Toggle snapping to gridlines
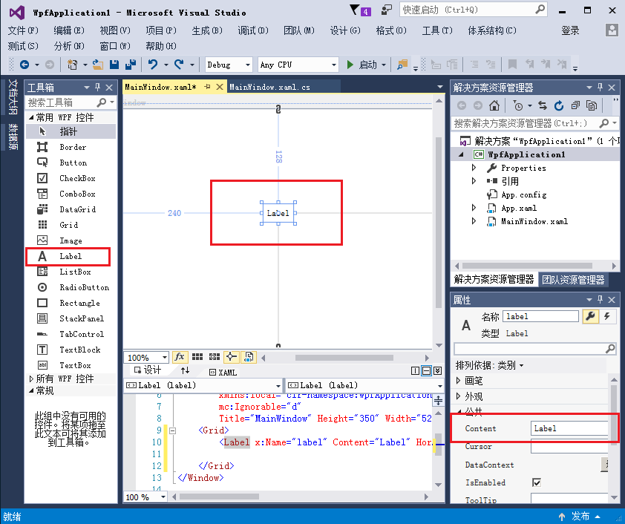Image resolution: width=625 pixels, height=524 pixels. pos(215,357)
